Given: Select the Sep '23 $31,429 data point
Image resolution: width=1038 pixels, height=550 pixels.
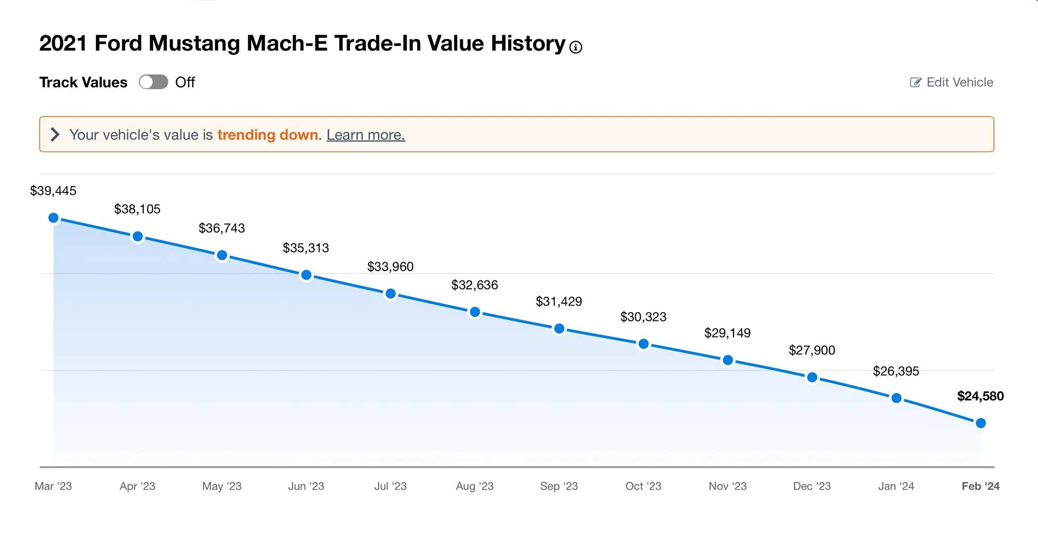Looking at the screenshot, I should pyautogui.click(x=559, y=329).
